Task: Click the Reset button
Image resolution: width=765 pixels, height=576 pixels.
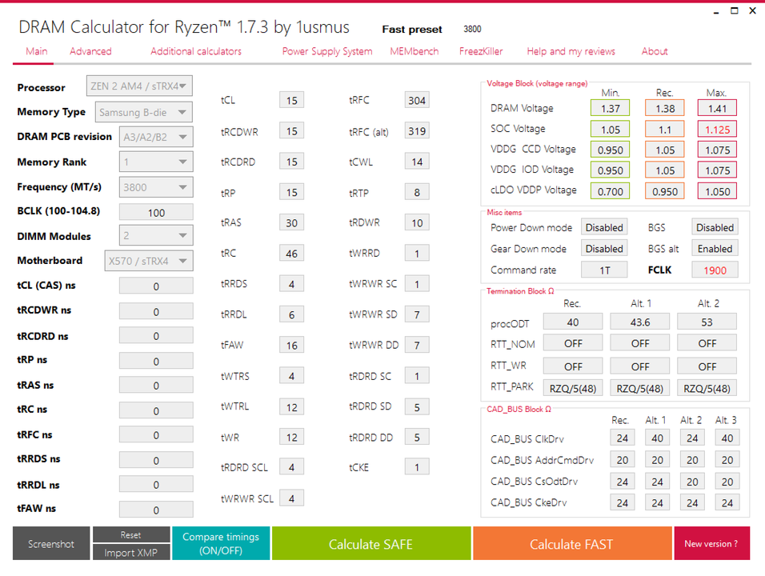Action: pos(130,534)
